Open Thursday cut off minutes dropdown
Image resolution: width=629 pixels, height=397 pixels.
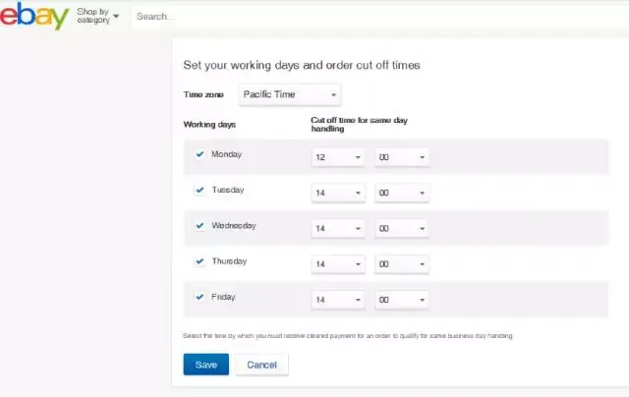coord(402,264)
